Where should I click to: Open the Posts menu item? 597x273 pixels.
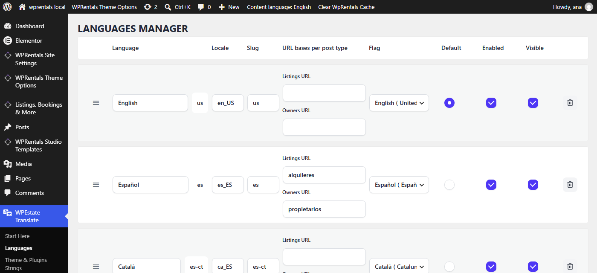34,127
